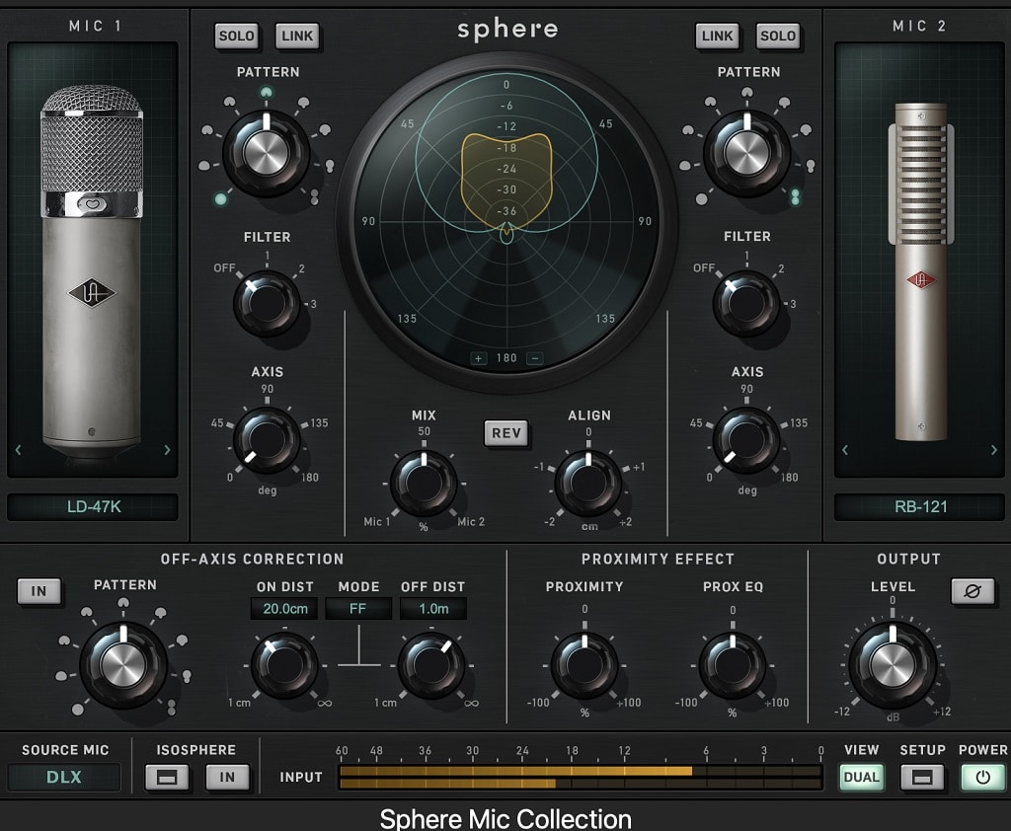The image size is (1011, 831).
Task: Select Mic 1 lit cardioid pattern icon at top
Action: (266, 93)
